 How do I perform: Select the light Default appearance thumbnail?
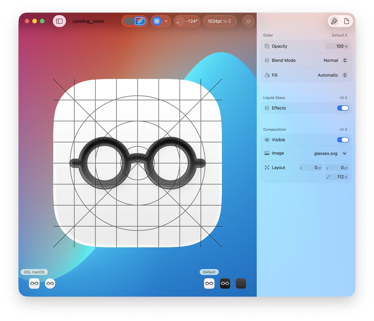coord(209,283)
